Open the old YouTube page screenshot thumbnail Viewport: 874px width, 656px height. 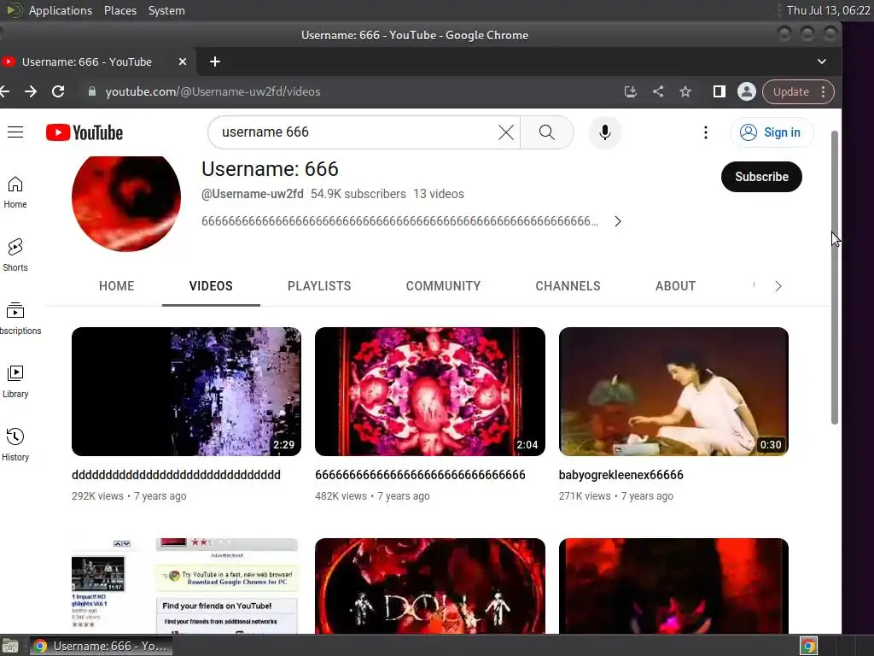[x=186, y=586]
